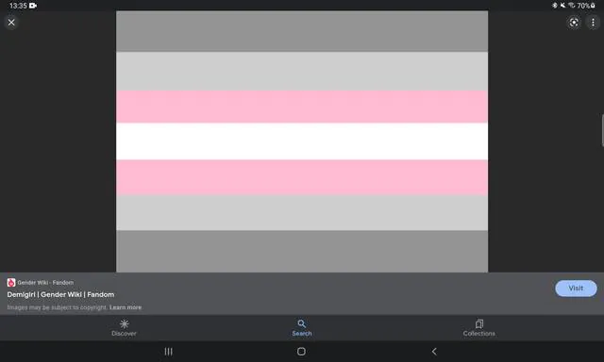Image resolution: width=604 pixels, height=362 pixels.
Task: Tap the Android home button
Action: [x=301, y=352]
